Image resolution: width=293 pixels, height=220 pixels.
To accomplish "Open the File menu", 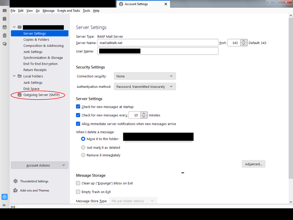I will pyautogui.click(x=13, y=11).
